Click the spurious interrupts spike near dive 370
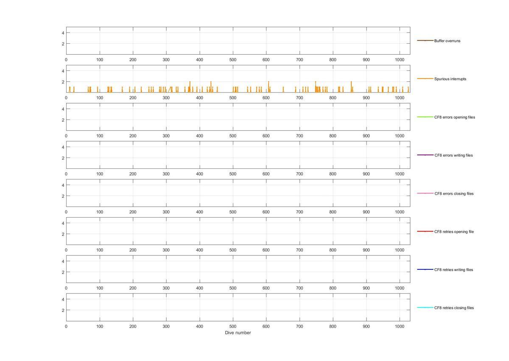Viewport: 509px width, 361px height. pyautogui.click(x=190, y=87)
